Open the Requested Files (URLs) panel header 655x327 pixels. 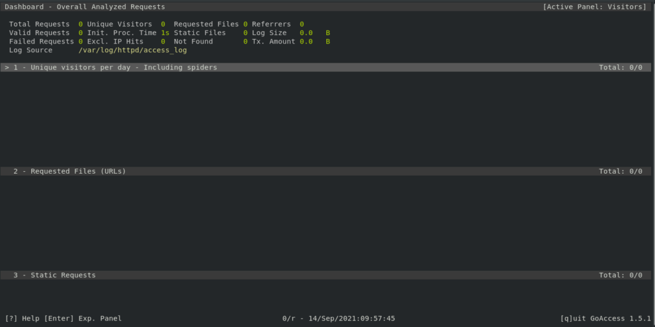pyautogui.click(x=326, y=171)
